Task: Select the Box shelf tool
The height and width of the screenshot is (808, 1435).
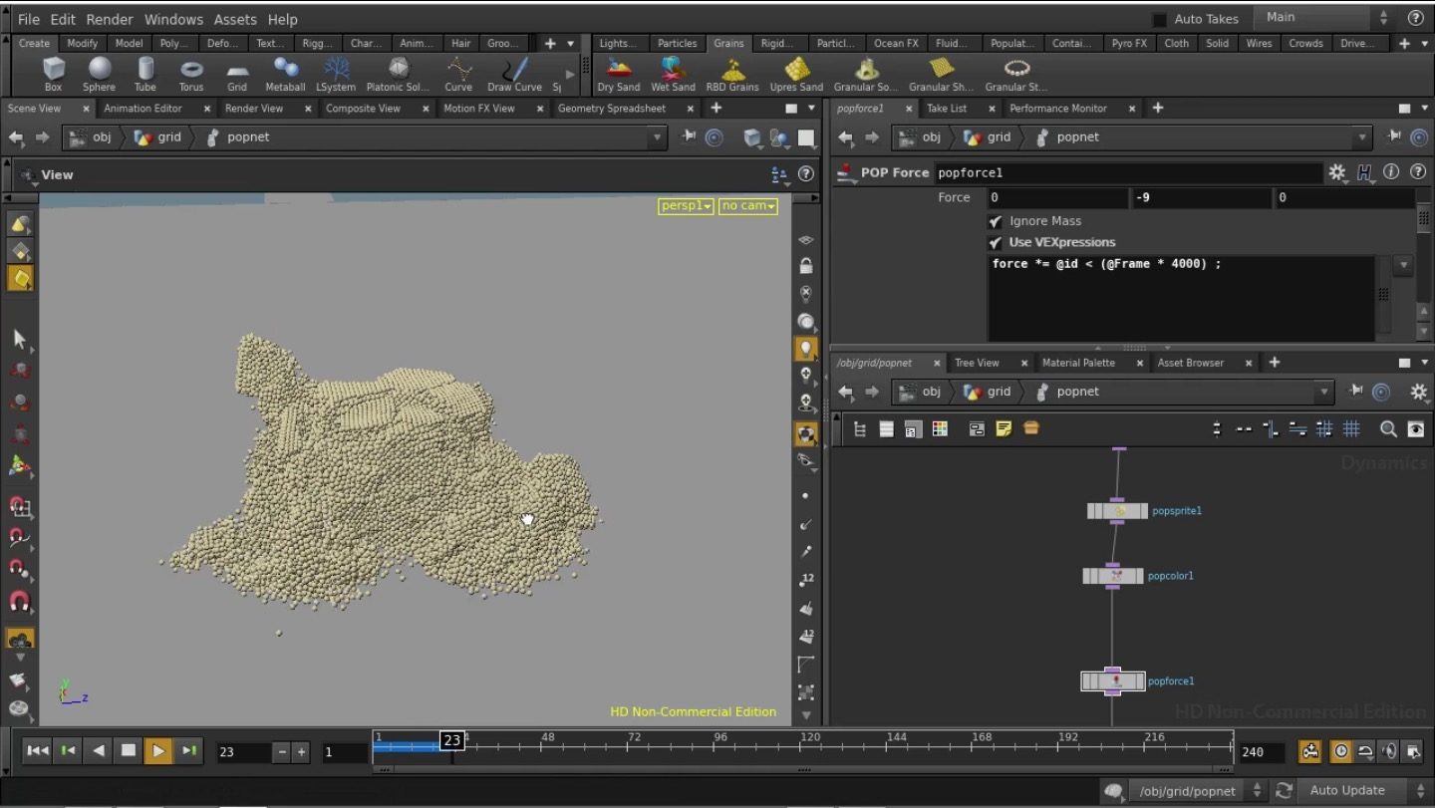Action: coord(53,74)
